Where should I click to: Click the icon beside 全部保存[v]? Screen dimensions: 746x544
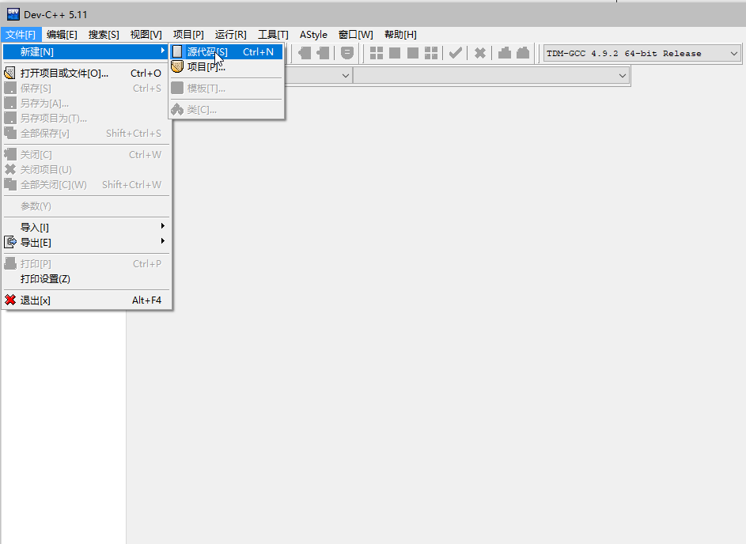click(x=10, y=133)
